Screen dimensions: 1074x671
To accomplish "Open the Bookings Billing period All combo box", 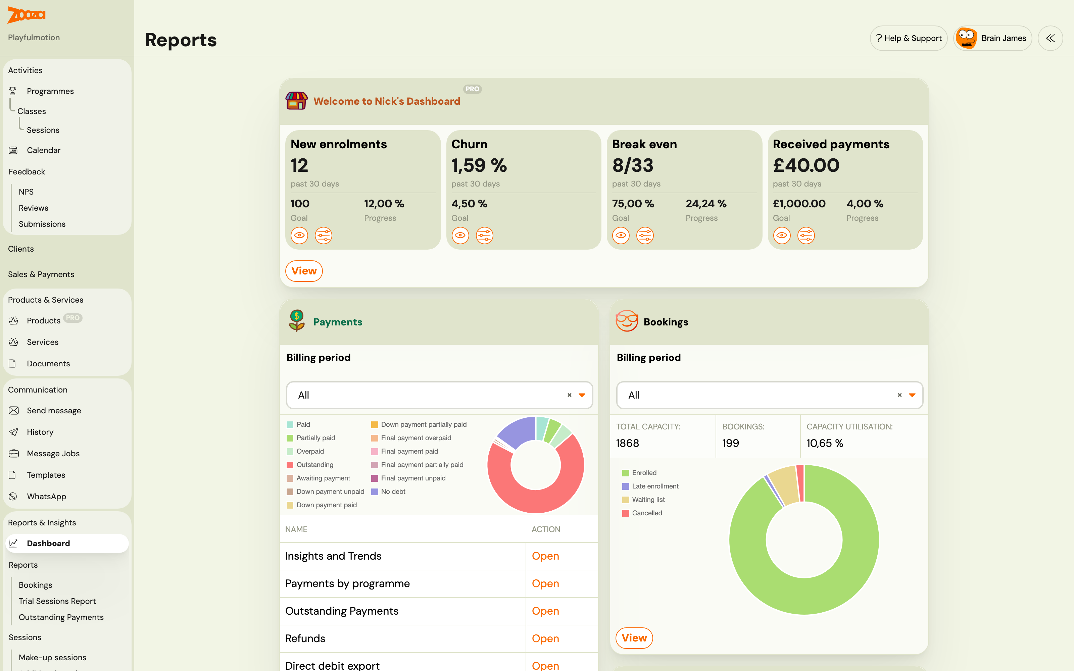I will pyautogui.click(x=770, y=395).
